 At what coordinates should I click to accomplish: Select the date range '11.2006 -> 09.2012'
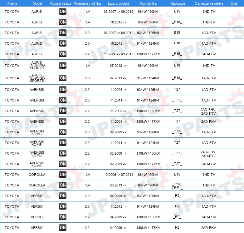pyautogui.click(x=119, y=54)
